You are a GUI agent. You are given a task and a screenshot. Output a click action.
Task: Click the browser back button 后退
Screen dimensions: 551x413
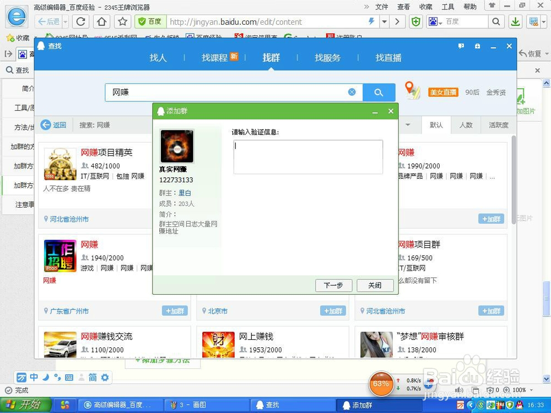48,22
